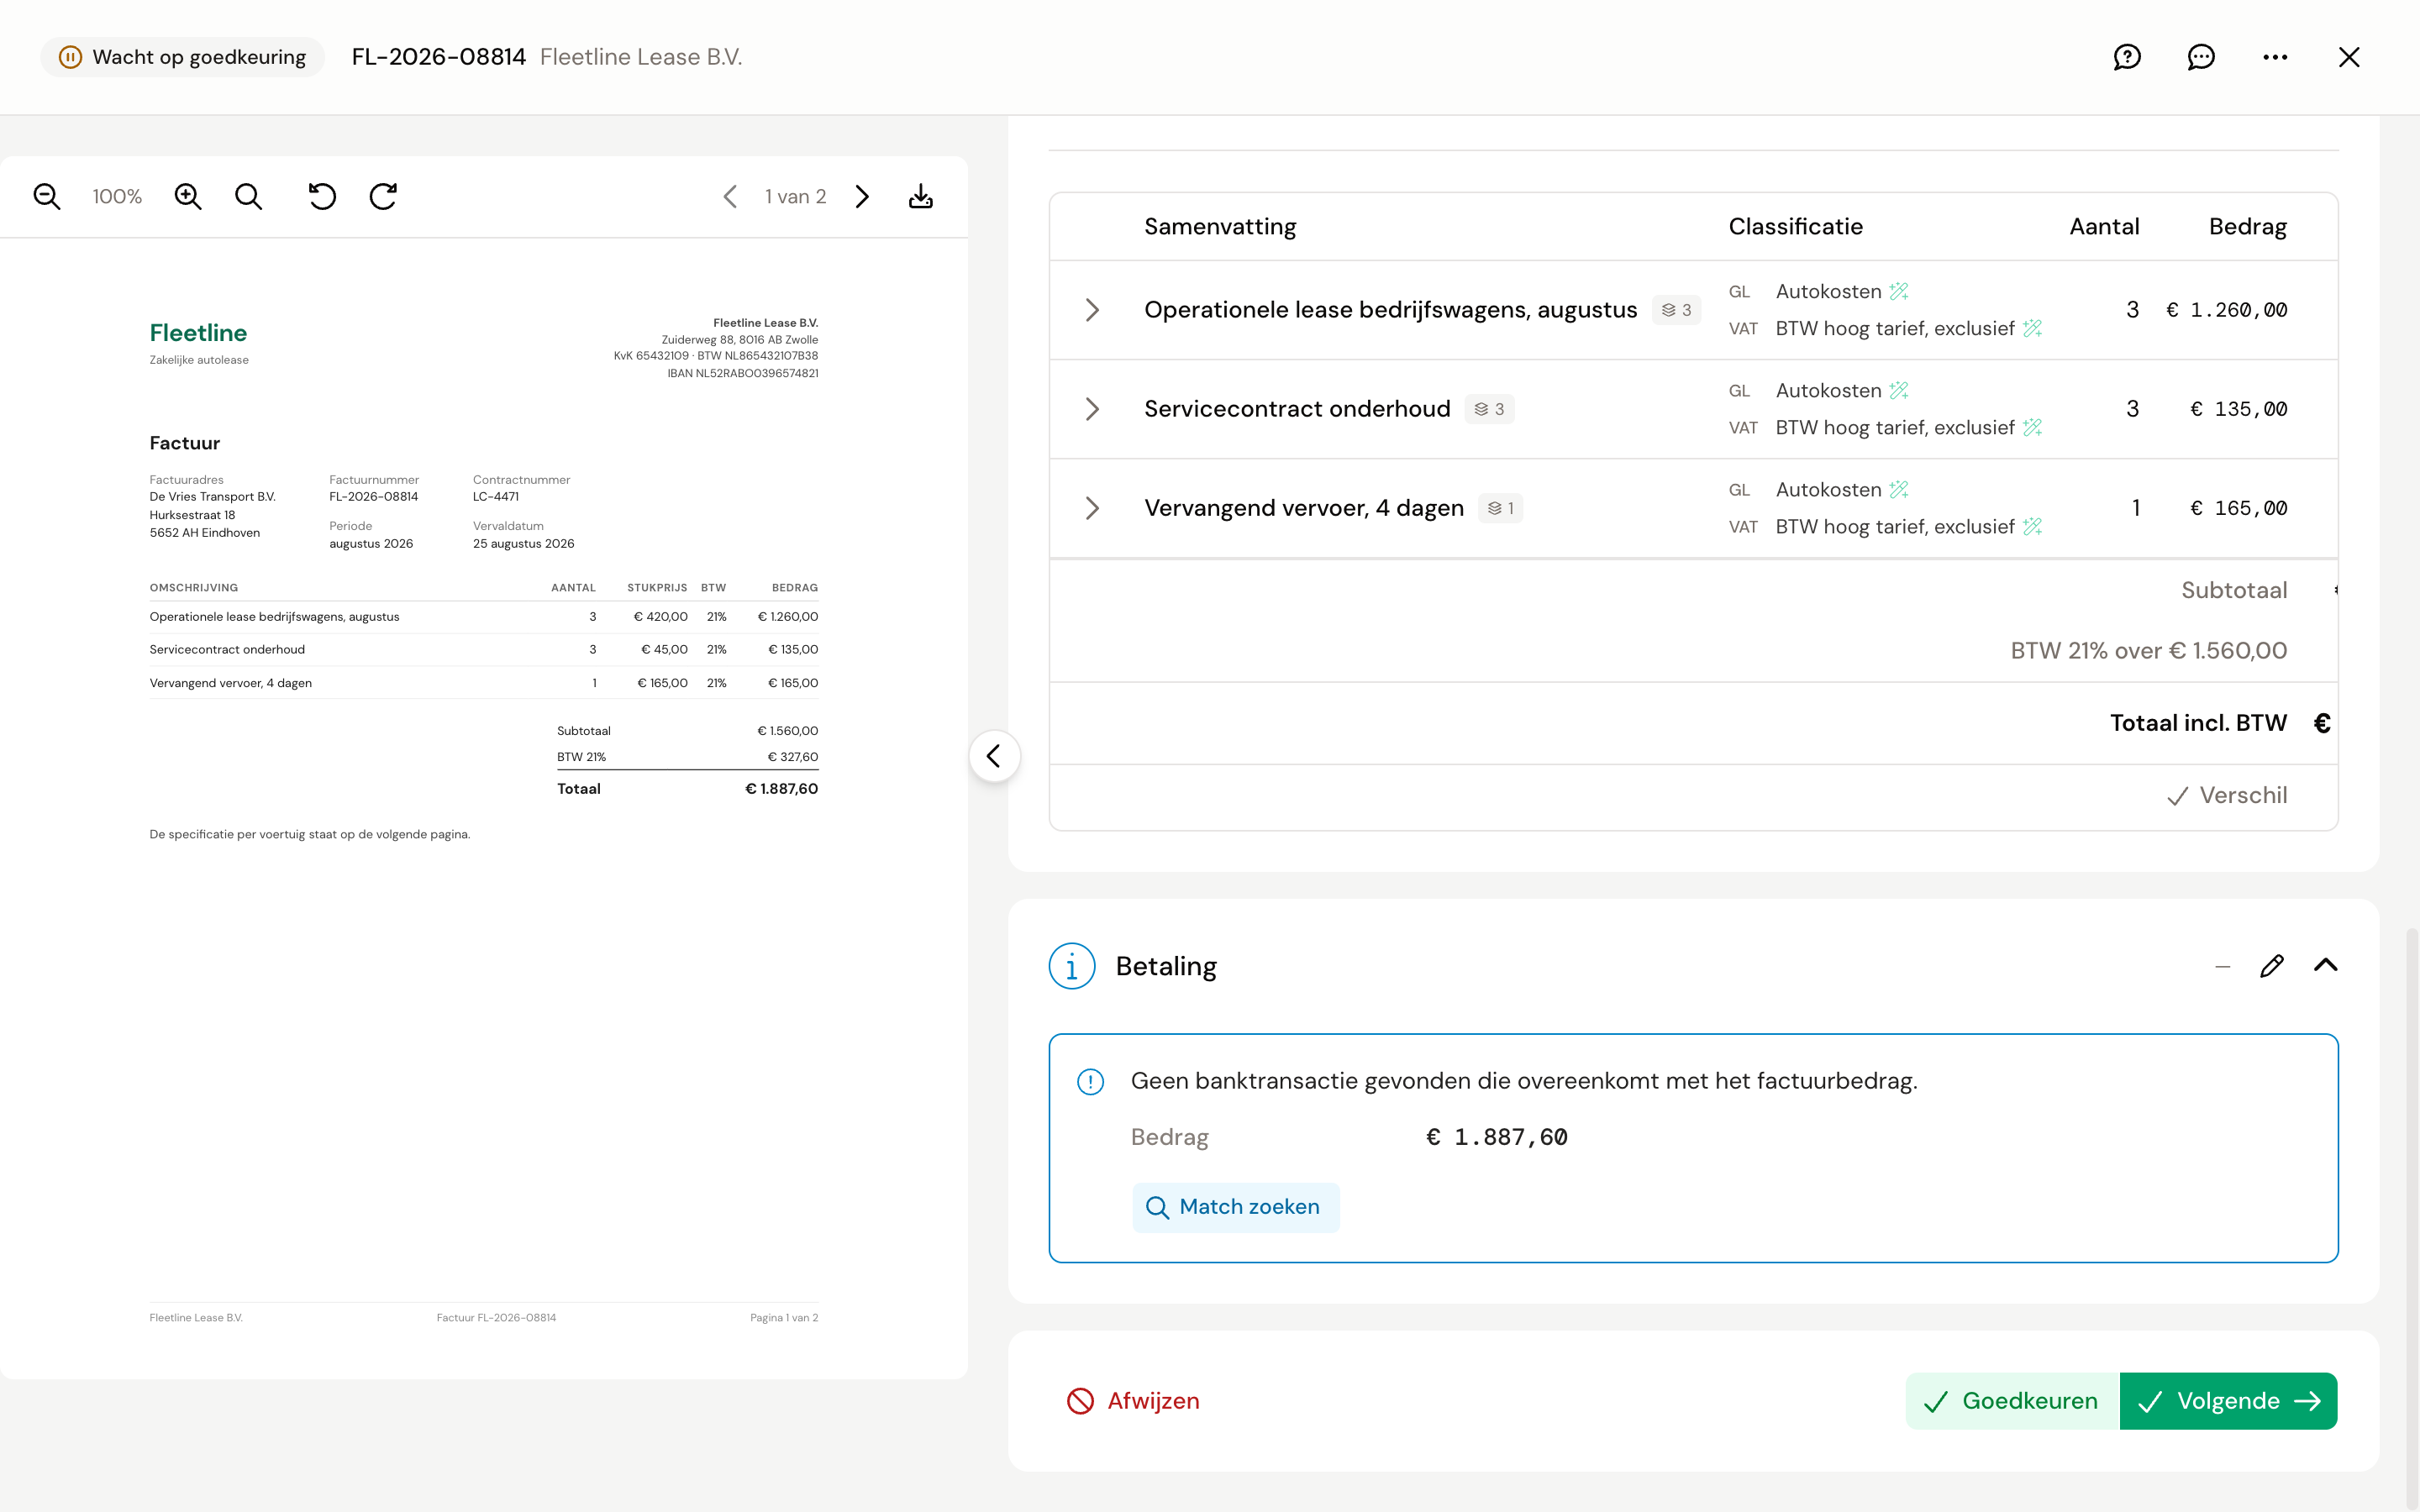The width and height of the screenshot is (2420, 1512).
Task: Click the Operationele lease stack badge 3
Action: [x=1676, y=310]
